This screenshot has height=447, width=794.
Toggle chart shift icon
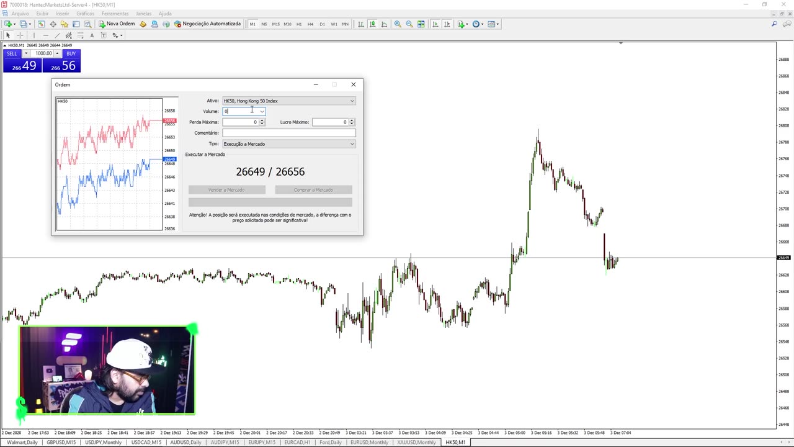coord(447,24)
